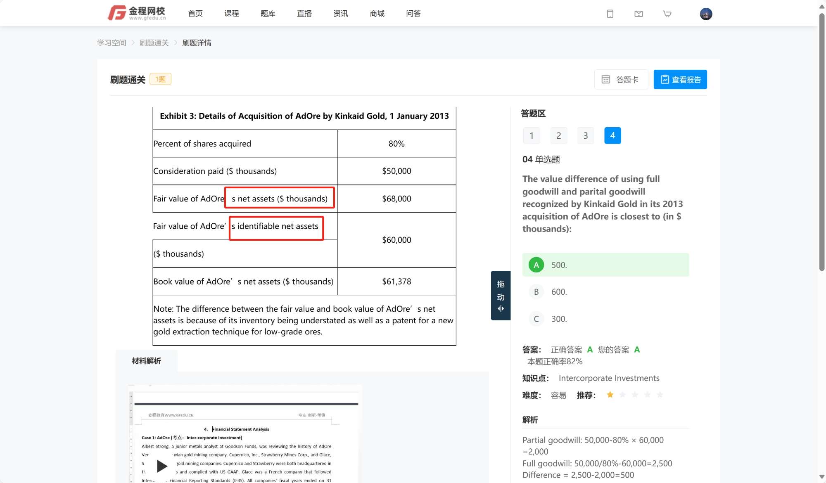The image size is (826, 483).
Task: Play the analysis video
Action: (162, 466)
